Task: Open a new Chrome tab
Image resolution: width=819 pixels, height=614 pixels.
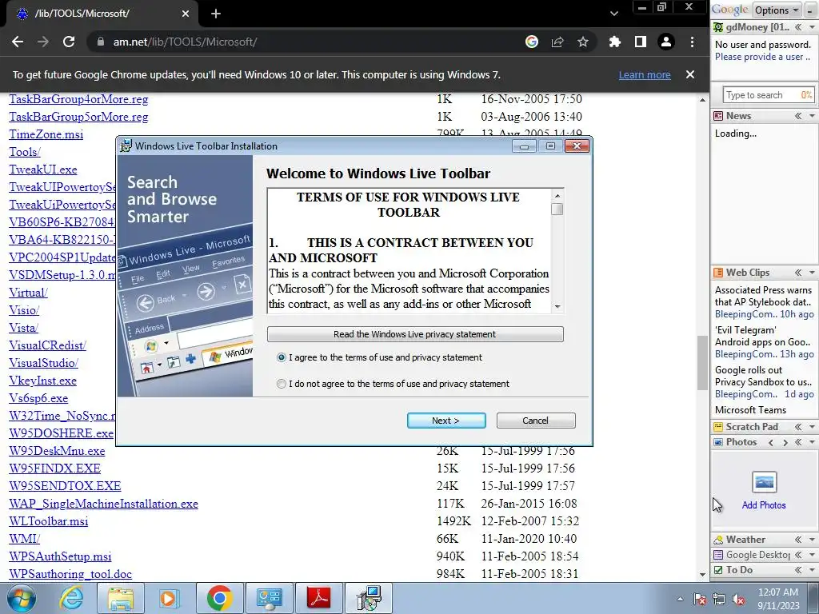Action: click(x=216, y=14)
